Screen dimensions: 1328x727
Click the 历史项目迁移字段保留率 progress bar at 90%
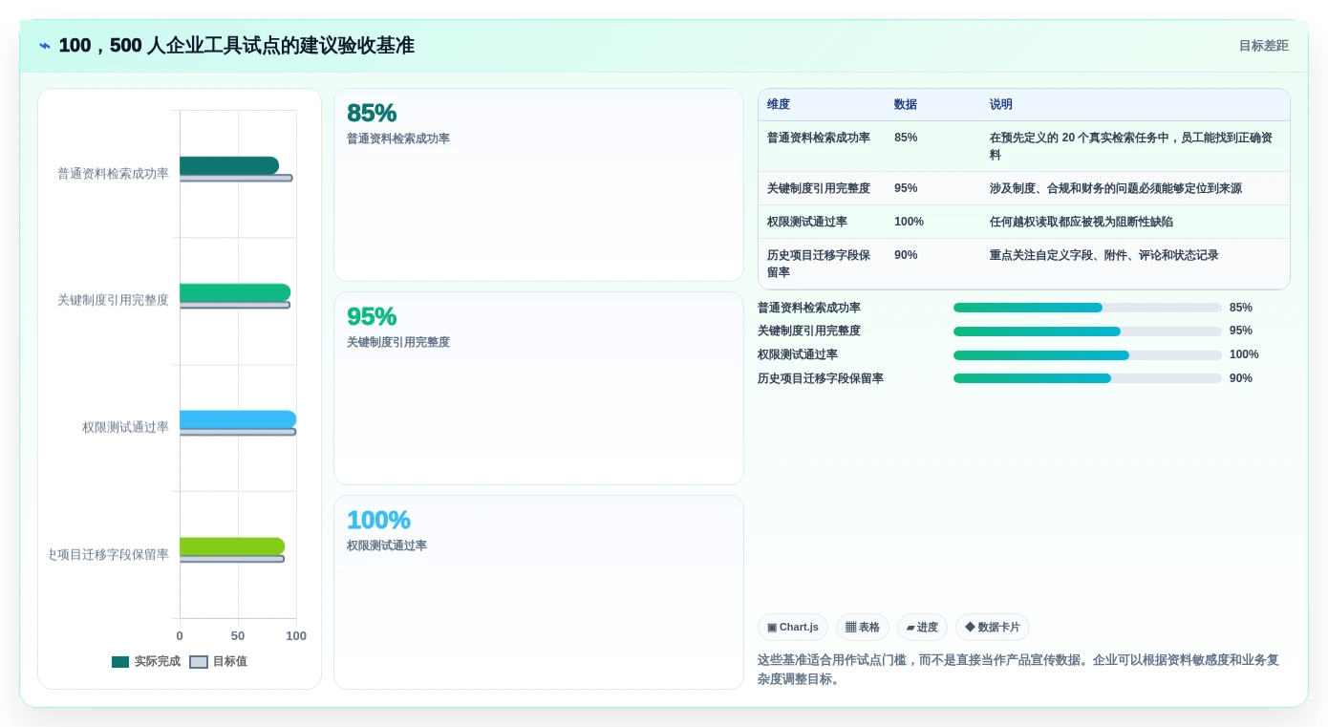(1087, 378)
